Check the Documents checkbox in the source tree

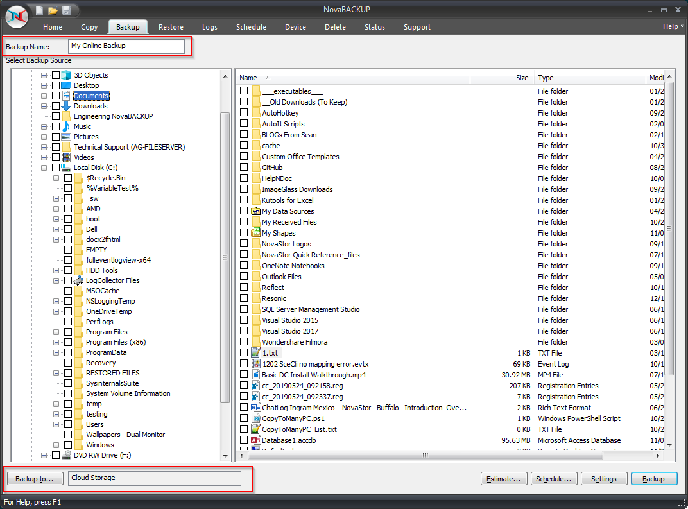[x=56, y=96]
